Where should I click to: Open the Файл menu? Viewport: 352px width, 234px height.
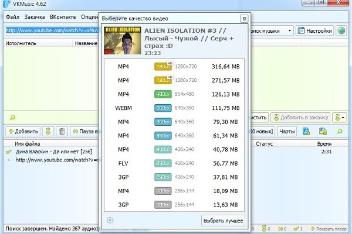[13, 17]
